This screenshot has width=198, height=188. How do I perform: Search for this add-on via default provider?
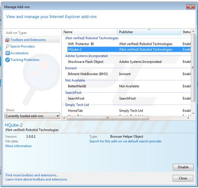click(125, 141)
